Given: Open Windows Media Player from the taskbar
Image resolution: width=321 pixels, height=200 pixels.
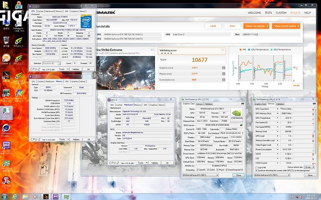Looking at the screenshot, I should (35, 197).
